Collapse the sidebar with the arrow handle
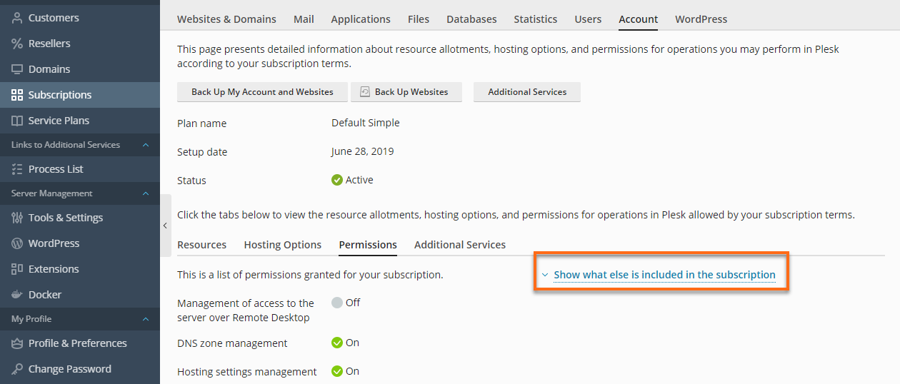900x384 pixels. [165, 226]
